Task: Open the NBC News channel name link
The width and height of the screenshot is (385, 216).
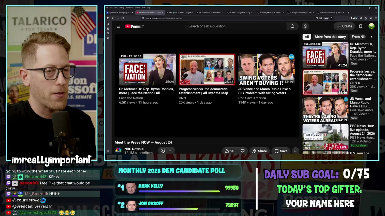Action: click(133, 149)
